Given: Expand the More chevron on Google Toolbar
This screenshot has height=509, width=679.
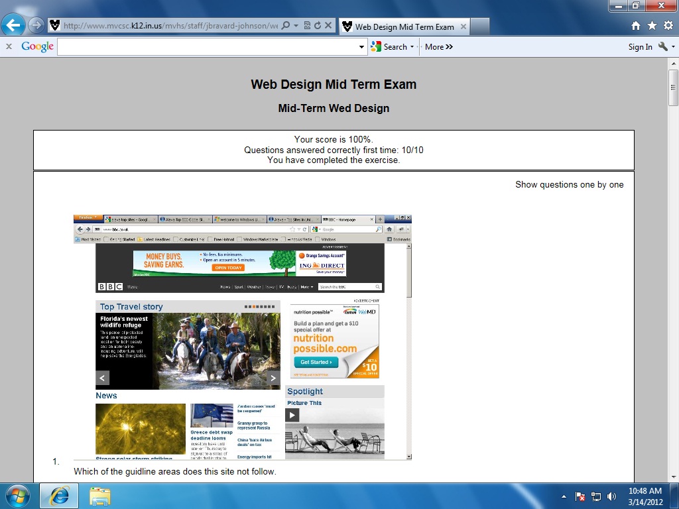Looking at the screenshot, I should [439, 47].
